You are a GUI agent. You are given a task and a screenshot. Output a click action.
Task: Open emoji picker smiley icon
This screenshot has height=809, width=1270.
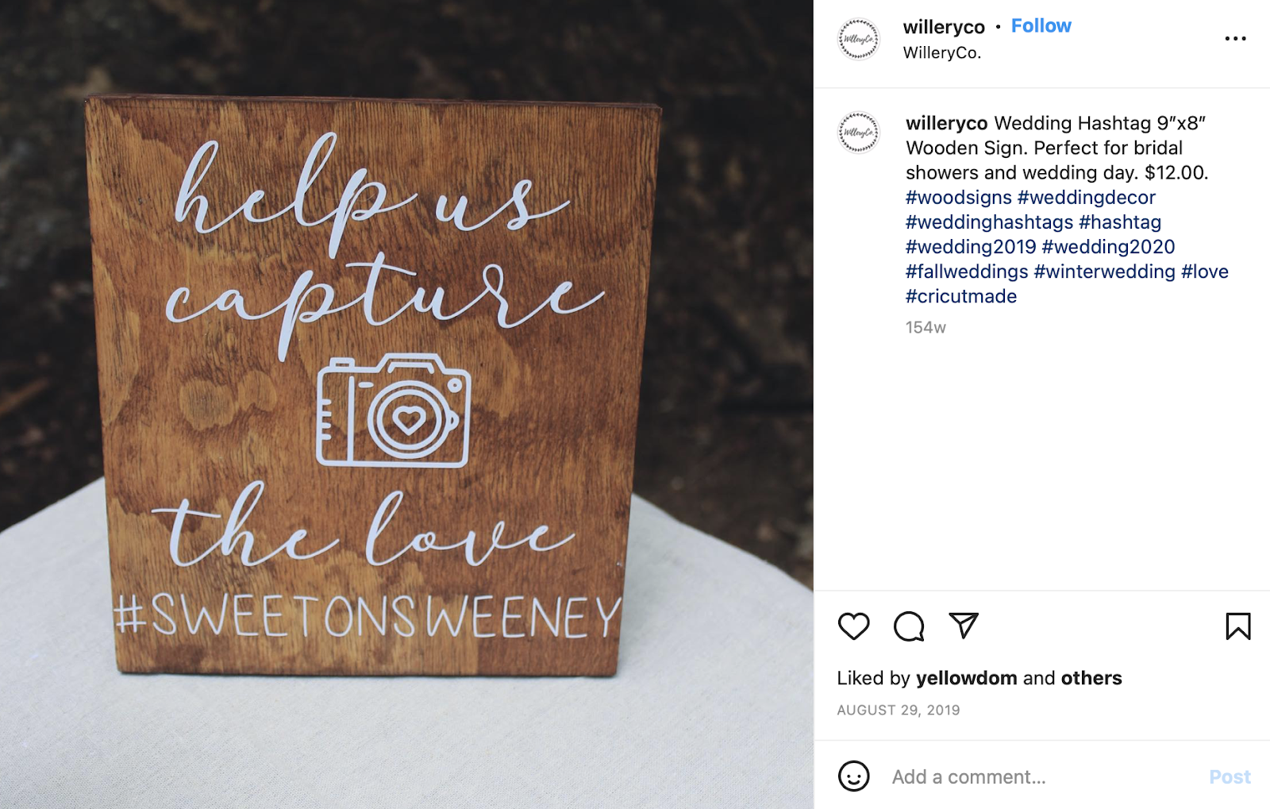point(854,776)
